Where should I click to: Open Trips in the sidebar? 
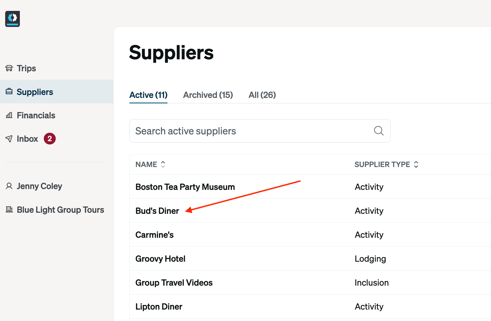pyautogui.click(x=26, y=68)
